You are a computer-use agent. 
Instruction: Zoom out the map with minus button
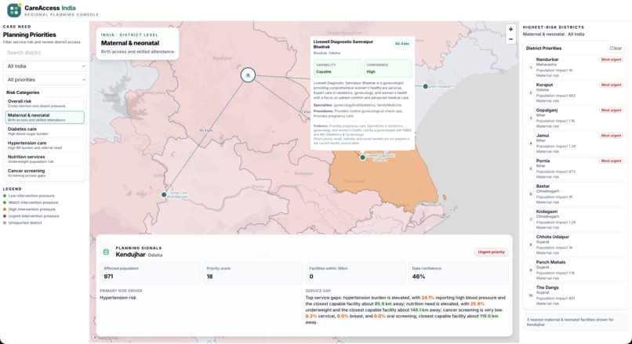pyautogui.click(x=510, y=39)
